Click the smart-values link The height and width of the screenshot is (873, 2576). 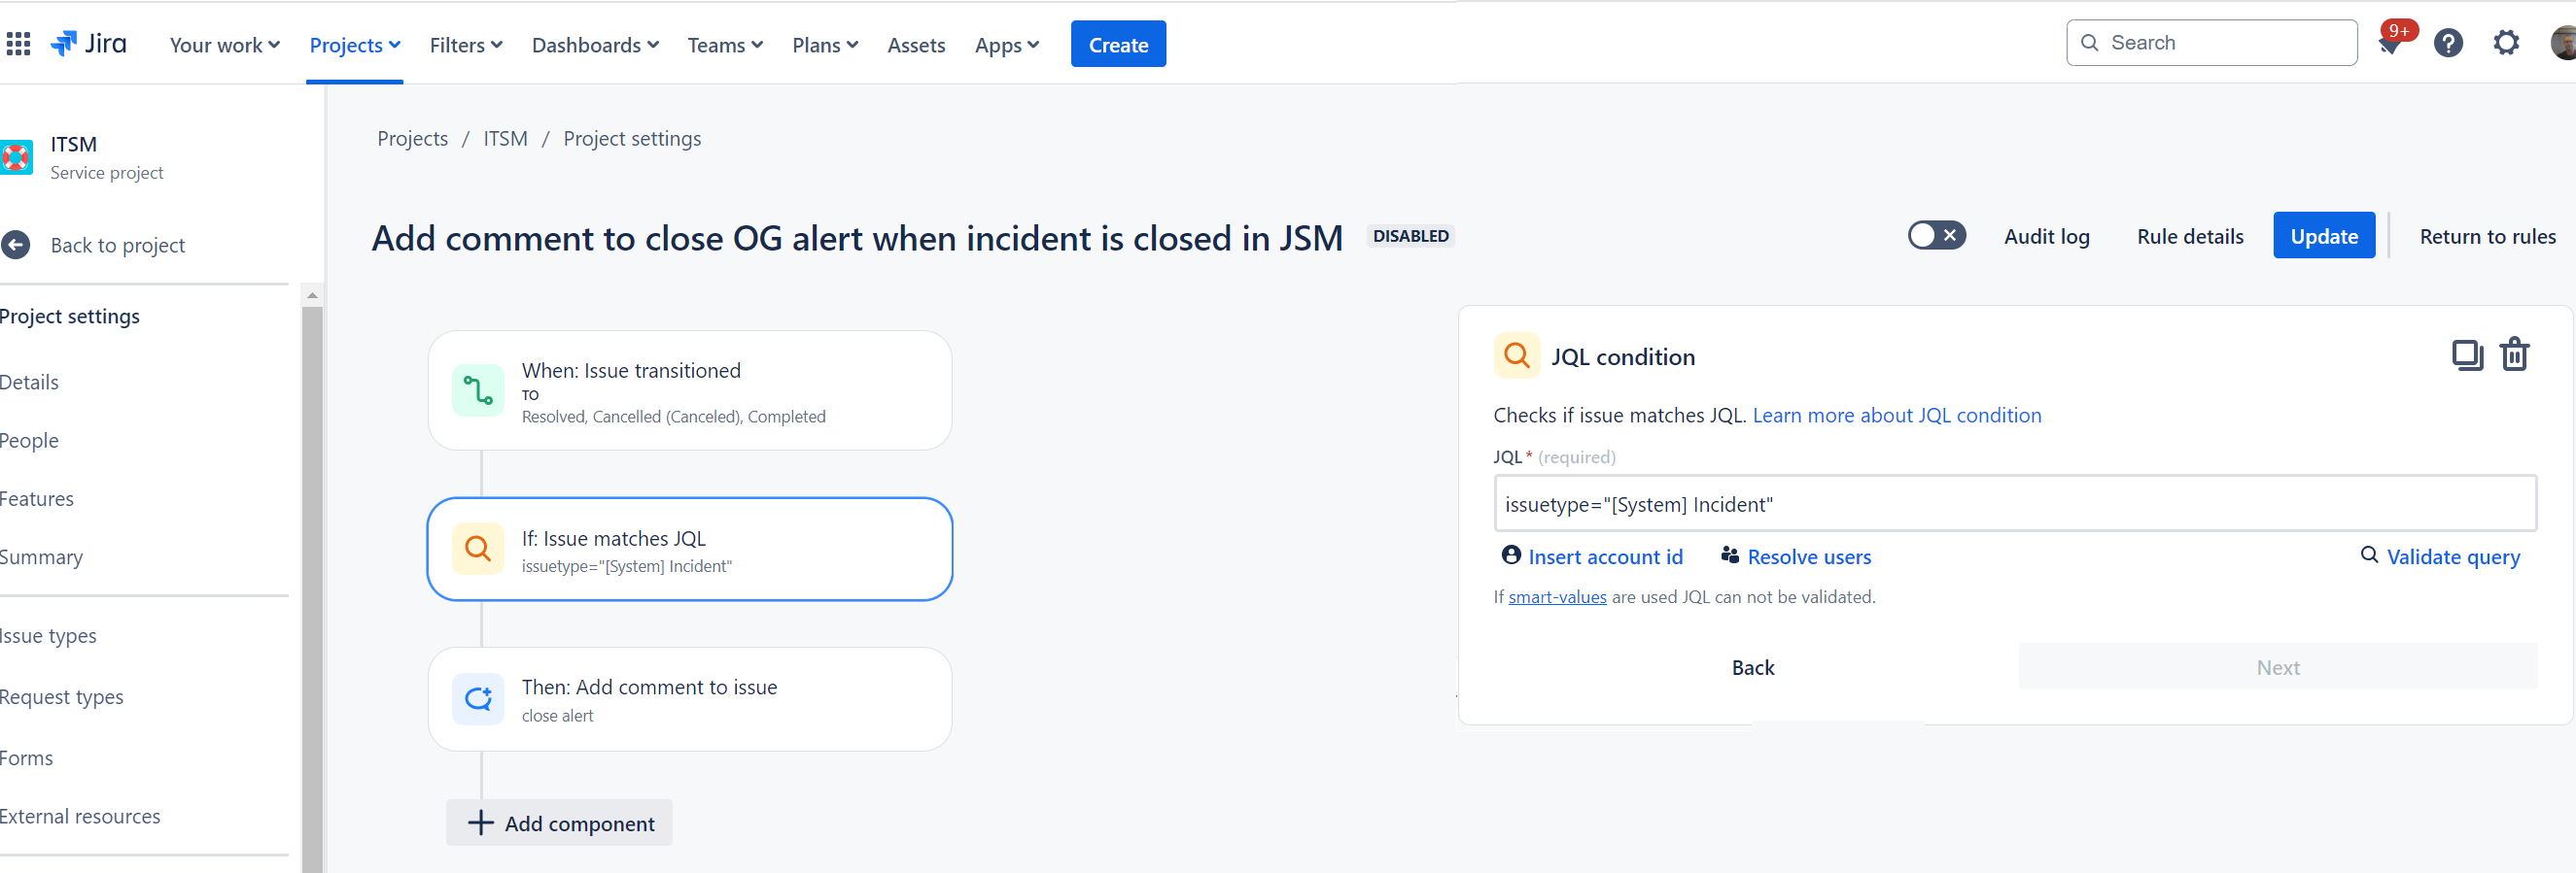(1557, 596)
